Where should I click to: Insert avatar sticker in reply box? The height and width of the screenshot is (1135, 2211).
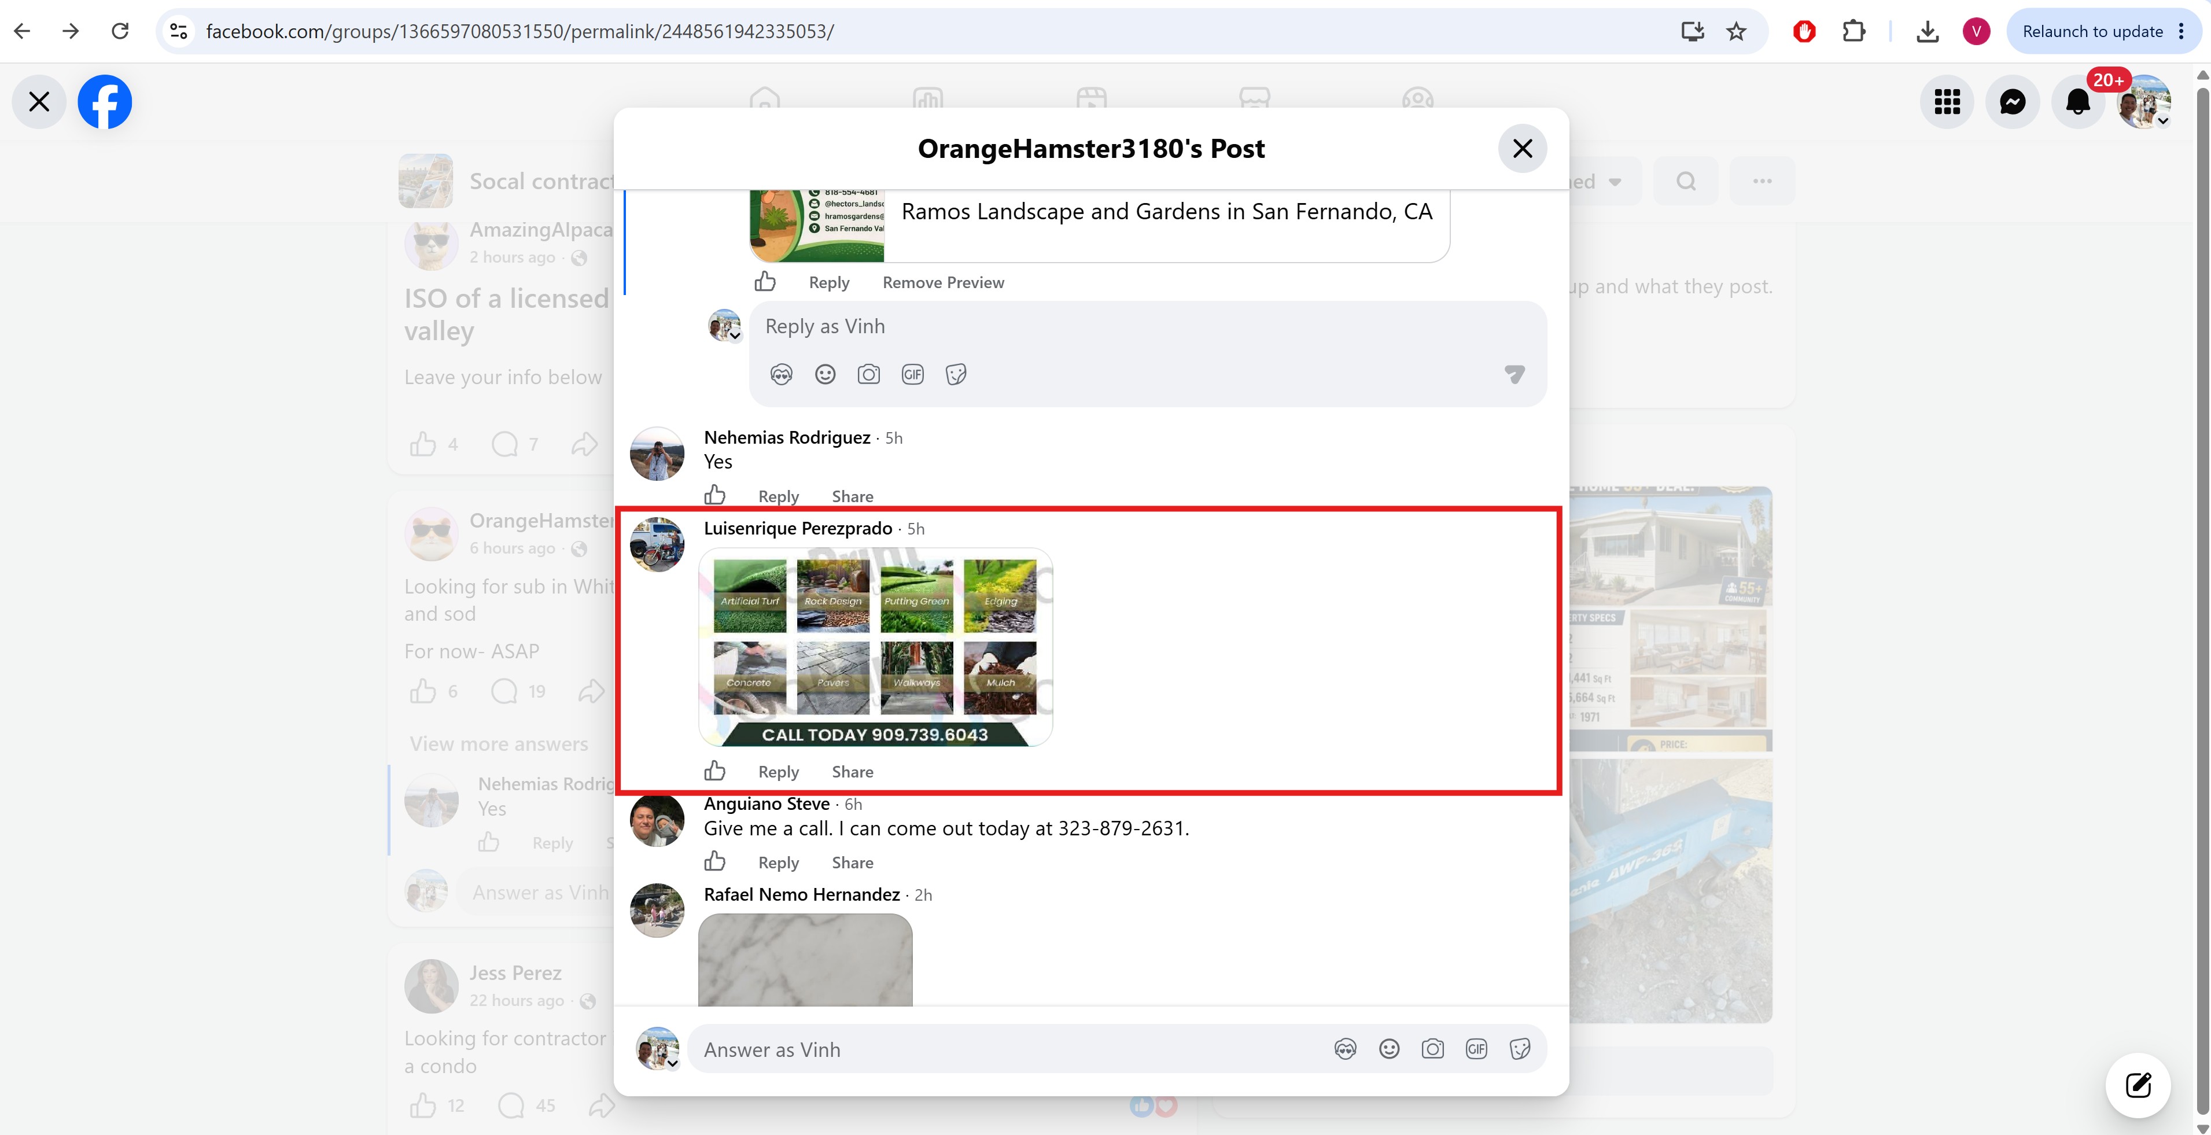pos(781,374)
